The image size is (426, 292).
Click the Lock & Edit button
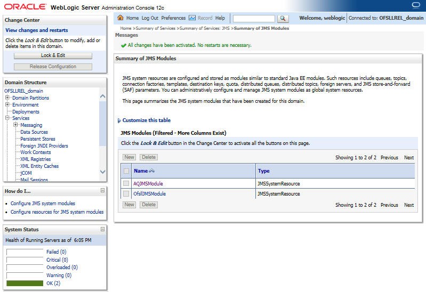click(x=53, y=55)
